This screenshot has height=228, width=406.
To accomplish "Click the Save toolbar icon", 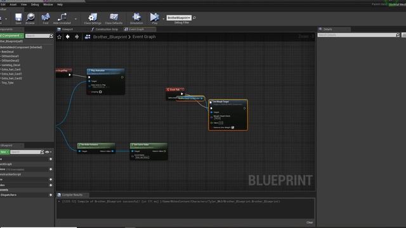I will pyautogui.click(x=18, y=18).
